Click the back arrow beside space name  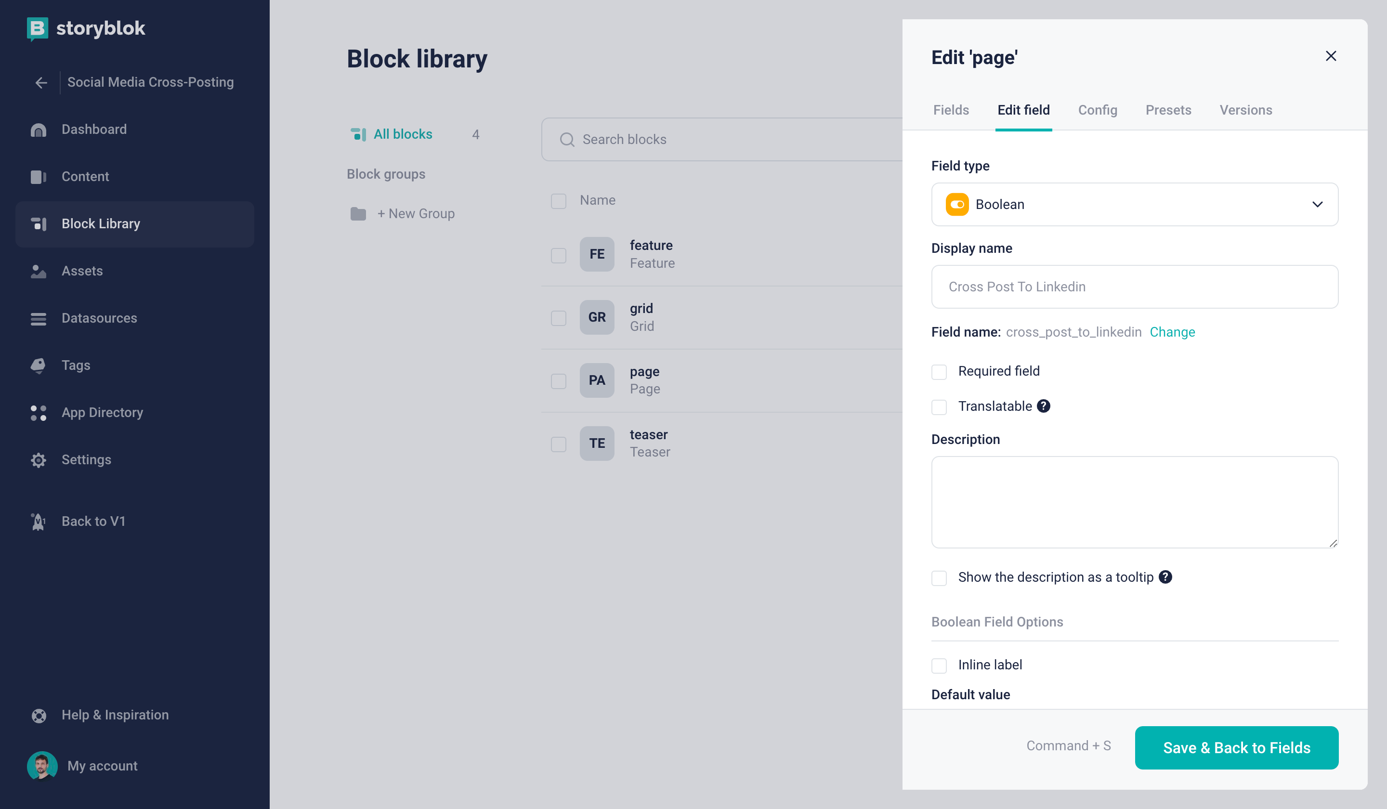pyautogui.click(x=41, y=83)
